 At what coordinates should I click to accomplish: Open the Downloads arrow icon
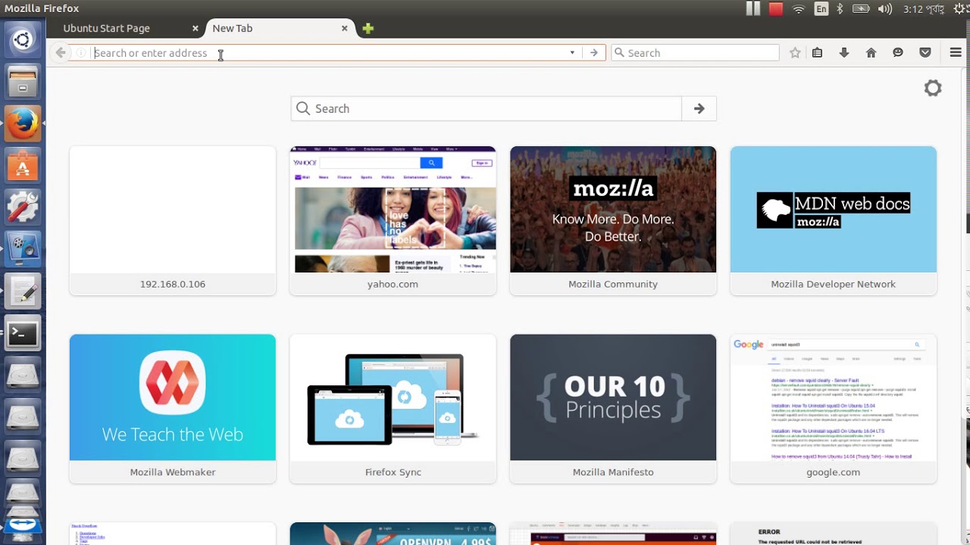(844, 53)
